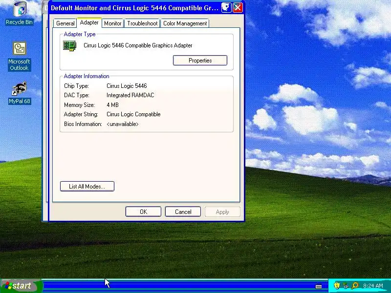Click the 8:24 AM system clock
This screenshot has height=293, width=391.
tap(373, 286)
